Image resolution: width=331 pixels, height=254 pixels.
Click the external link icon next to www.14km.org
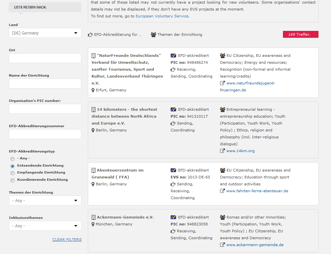click(x=222, y=150)
